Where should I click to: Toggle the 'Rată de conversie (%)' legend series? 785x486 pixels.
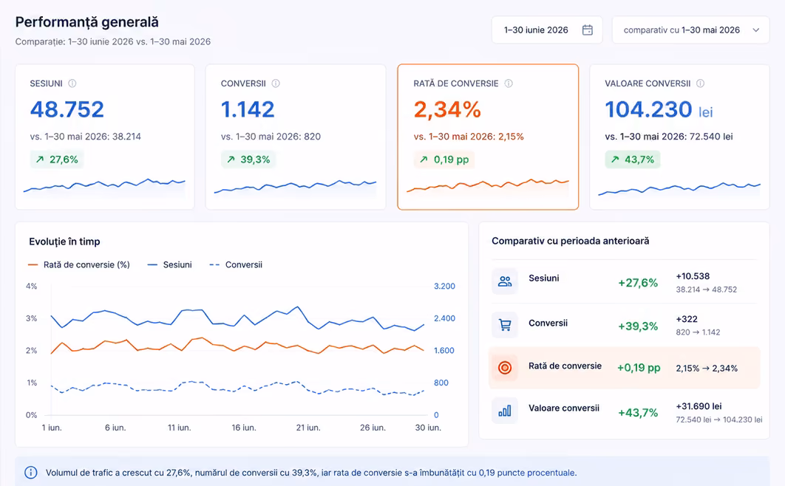[x=79, y=264]
